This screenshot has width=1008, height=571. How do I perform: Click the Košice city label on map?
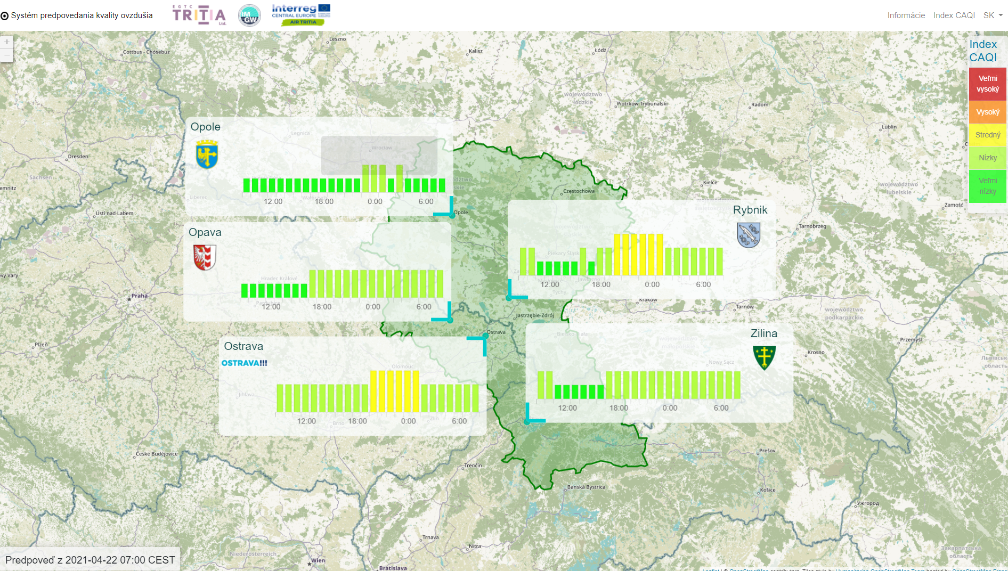pos(768,490)
